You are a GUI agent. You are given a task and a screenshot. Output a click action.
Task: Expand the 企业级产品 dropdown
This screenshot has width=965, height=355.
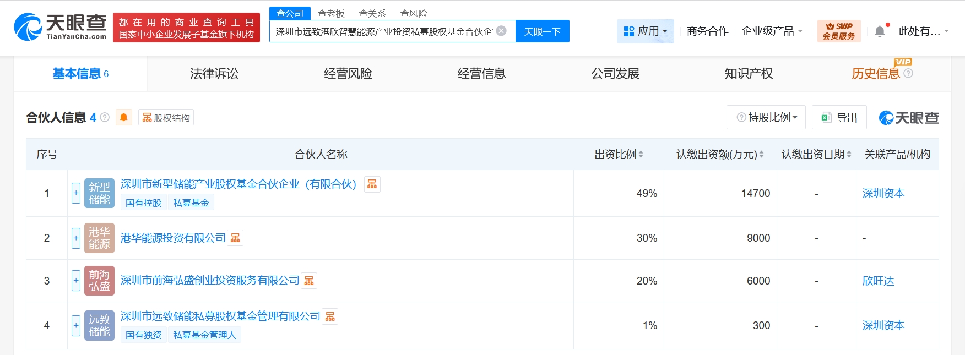772,31
